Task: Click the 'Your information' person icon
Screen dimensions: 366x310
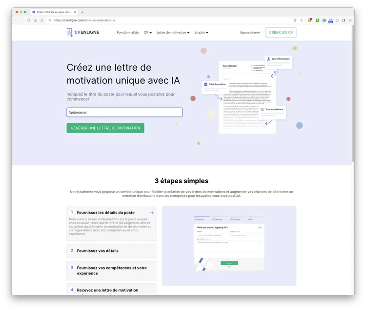Action: [x=269, y=59]
